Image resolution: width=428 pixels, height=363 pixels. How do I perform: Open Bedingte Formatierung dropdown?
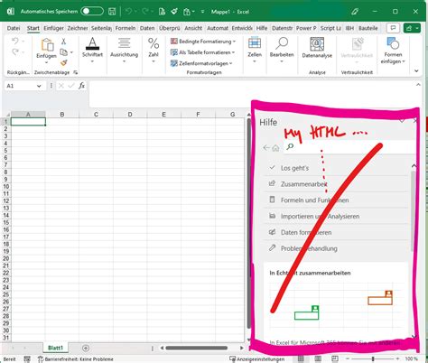pyautogui.click(x=203, y=42)
